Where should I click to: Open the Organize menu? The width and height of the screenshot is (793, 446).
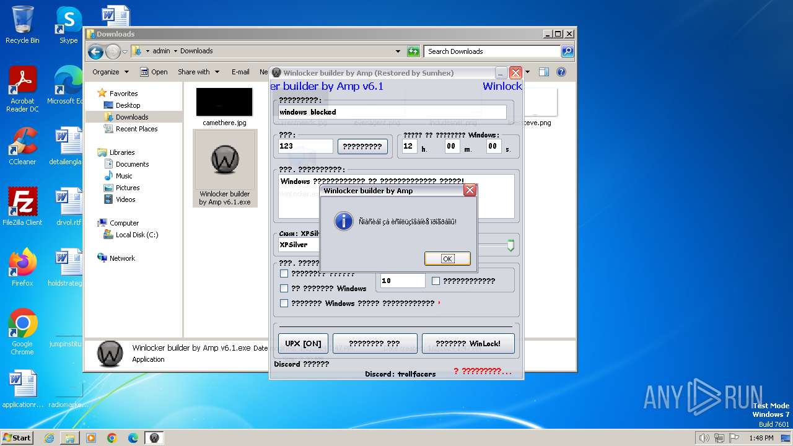pos(110,72)
